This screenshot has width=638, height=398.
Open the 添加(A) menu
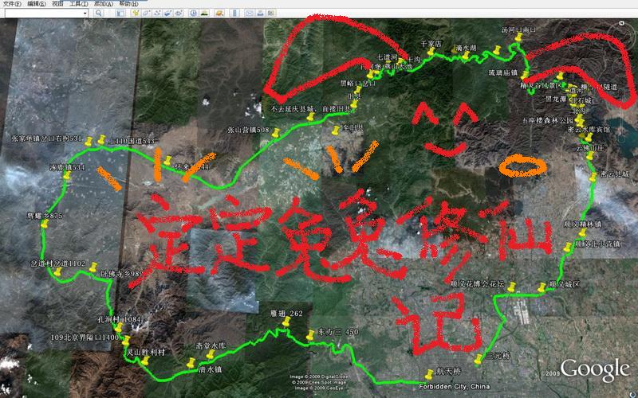104,4
